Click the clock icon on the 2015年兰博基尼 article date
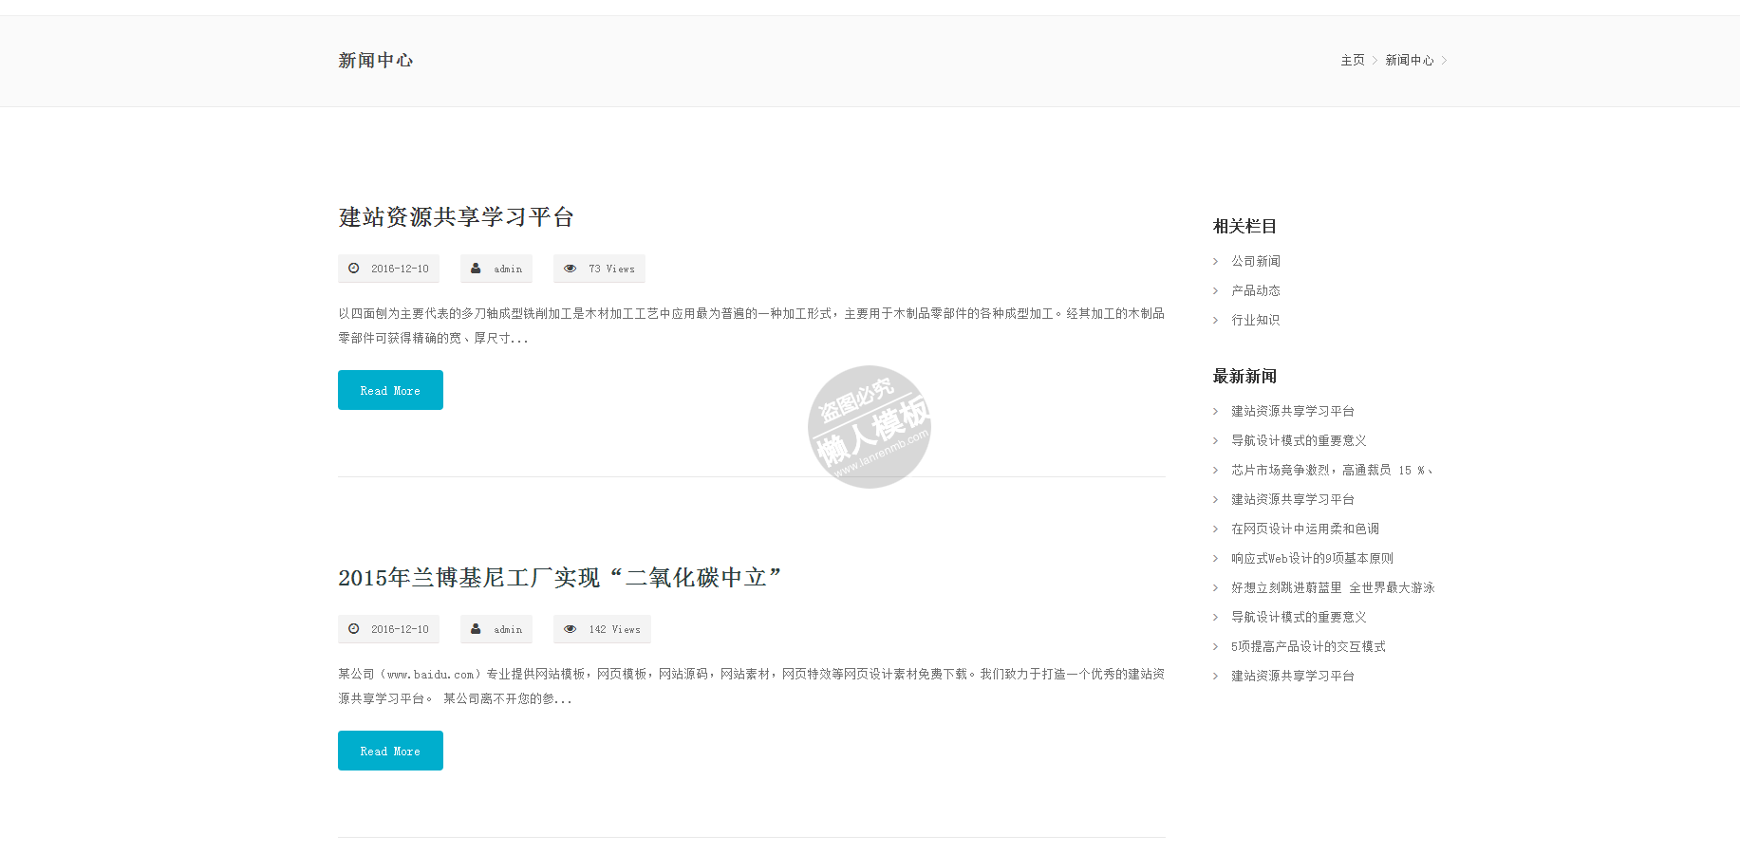 click(x=353, y=629)
